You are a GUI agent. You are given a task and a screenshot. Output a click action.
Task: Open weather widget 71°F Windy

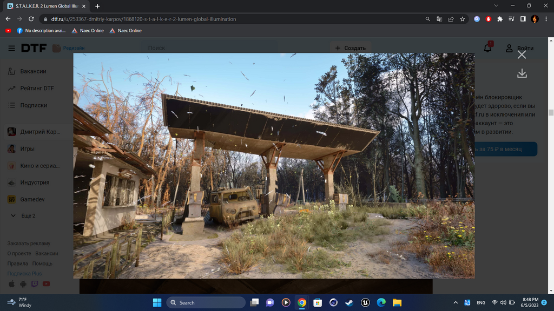click(20, 302)
